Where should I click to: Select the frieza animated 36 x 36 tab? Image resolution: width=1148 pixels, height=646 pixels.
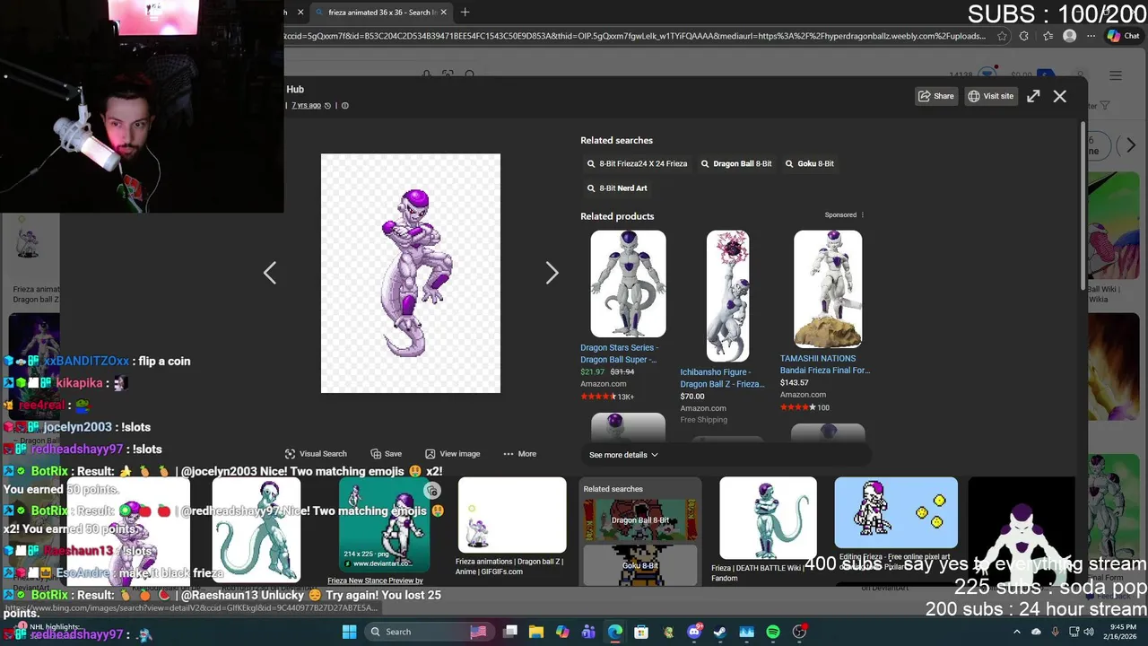[x=383, y=13]
